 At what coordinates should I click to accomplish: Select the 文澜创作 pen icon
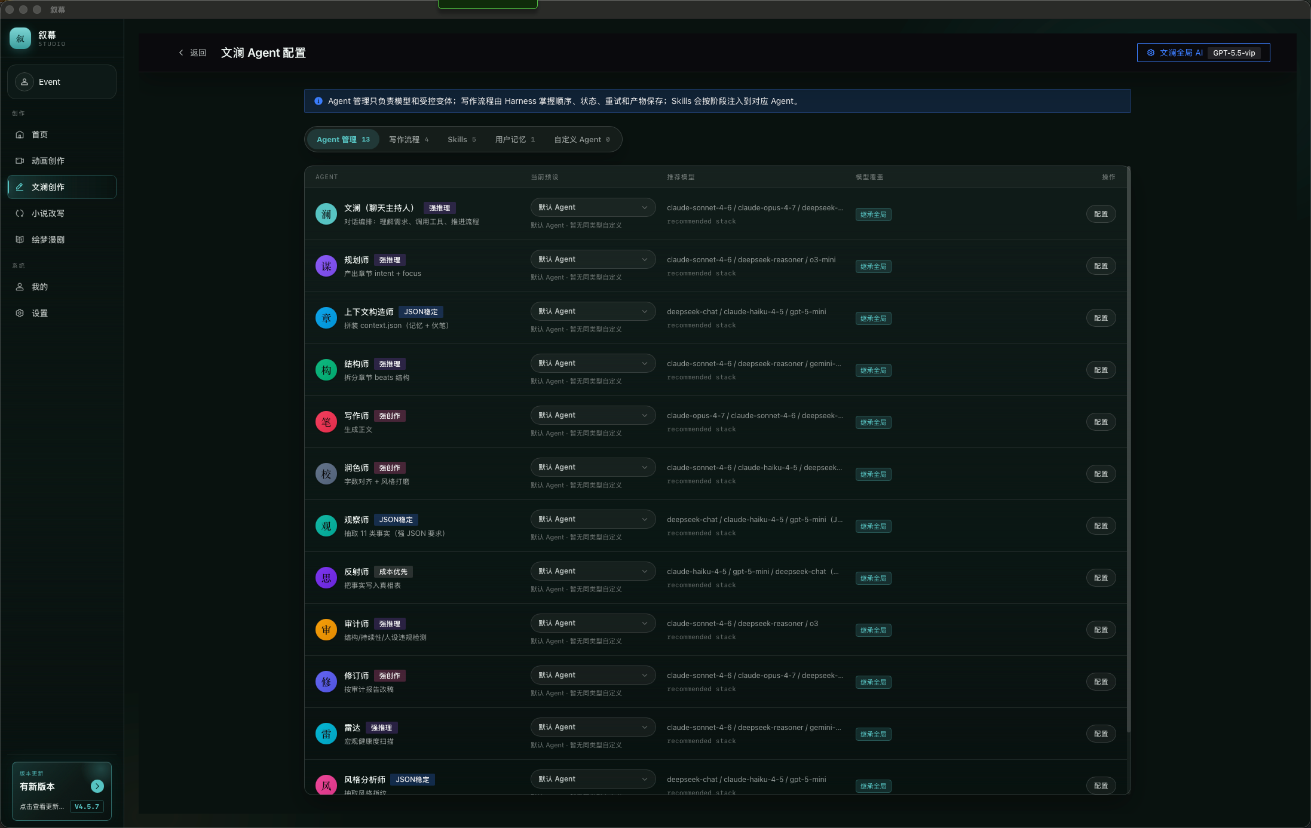point(20,187)
